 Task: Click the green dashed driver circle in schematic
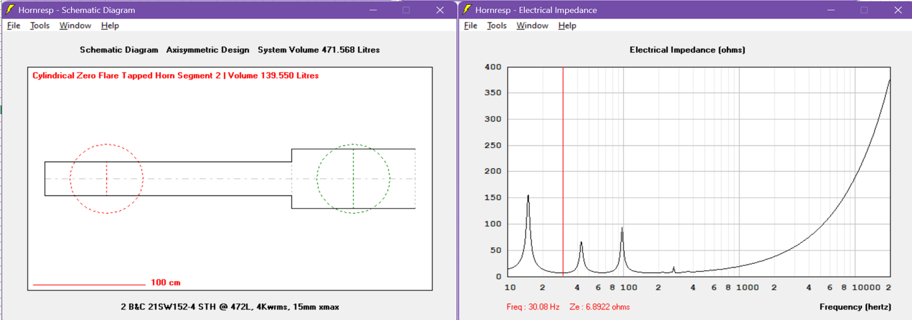coord(353,179)
